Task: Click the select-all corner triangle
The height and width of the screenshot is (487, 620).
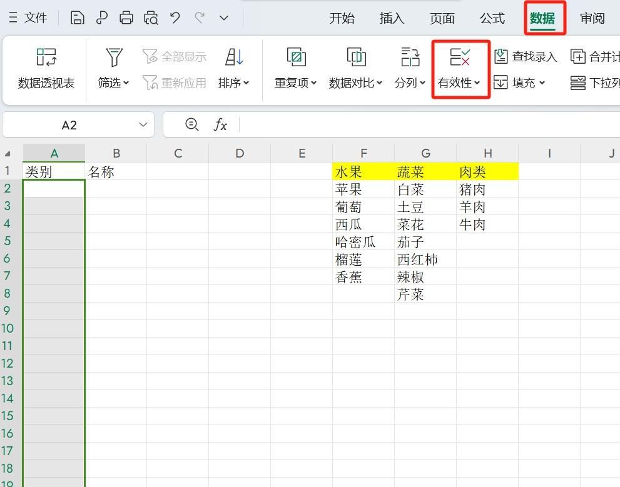Action: click(x=8, y=154)
